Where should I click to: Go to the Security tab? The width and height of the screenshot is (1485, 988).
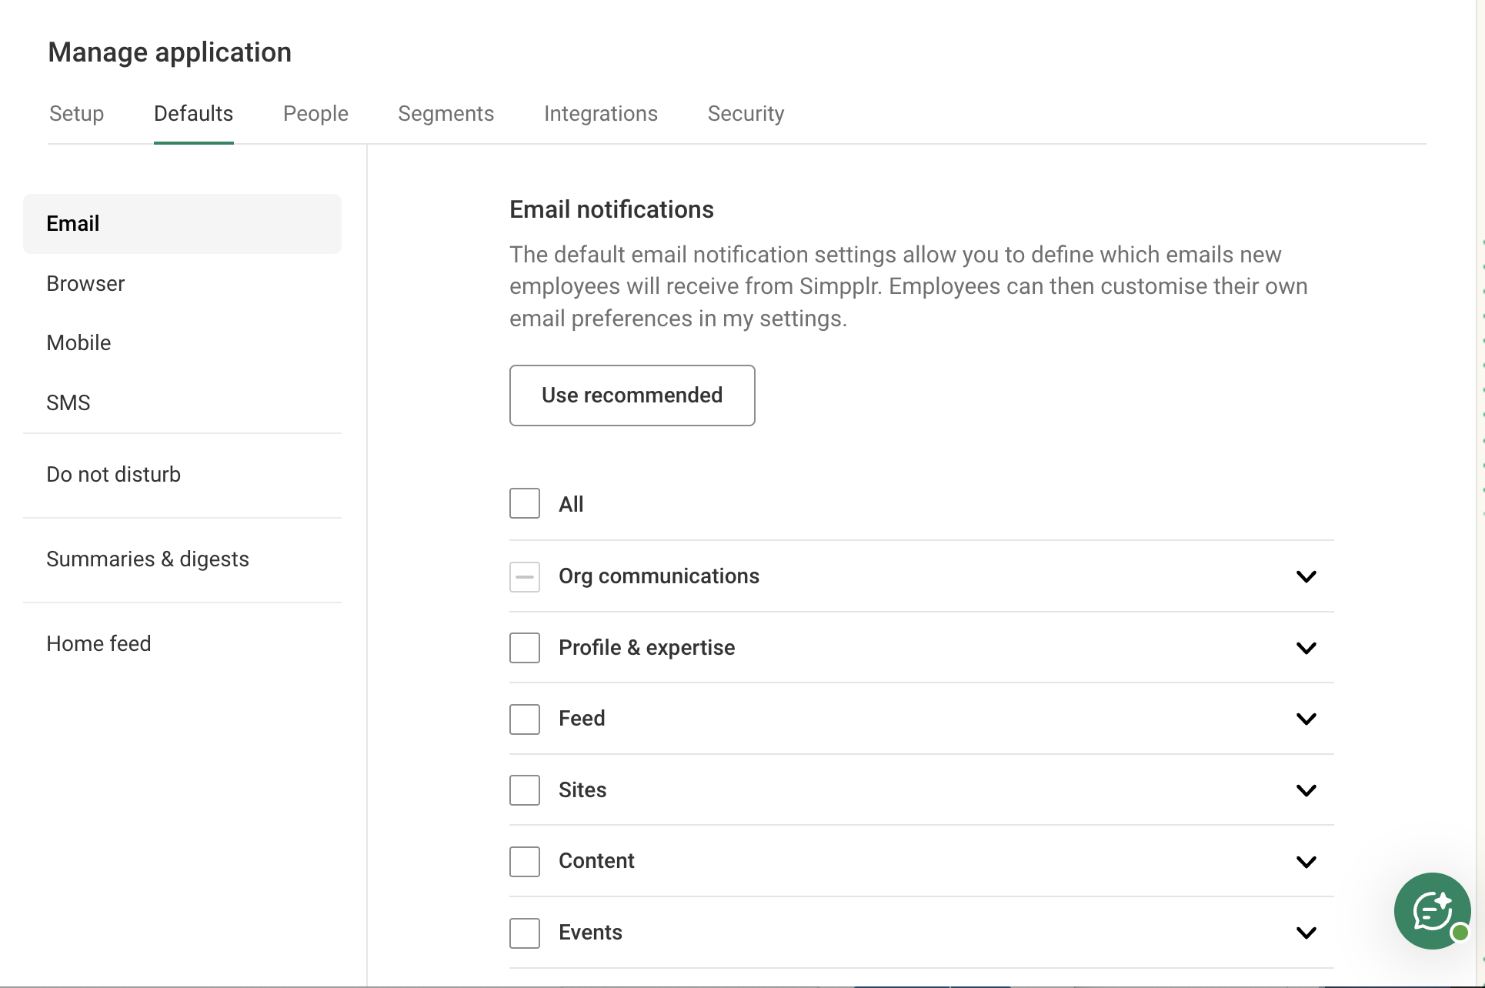point(746,114)
